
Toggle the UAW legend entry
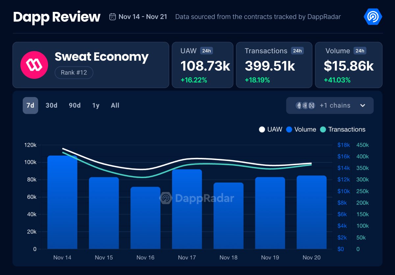click(271, 129)
